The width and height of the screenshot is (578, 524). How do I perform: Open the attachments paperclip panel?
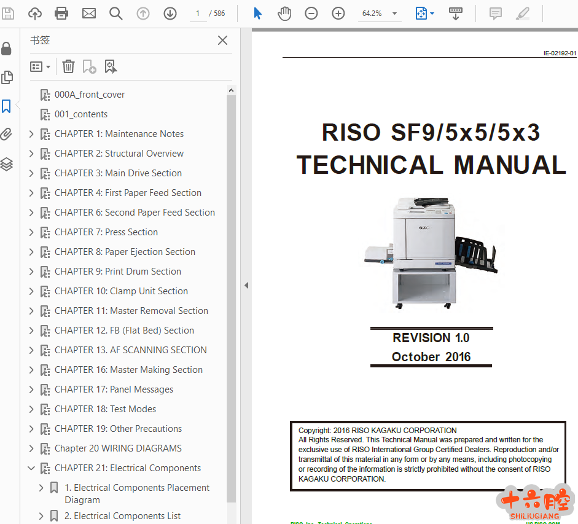pos(7,135)
